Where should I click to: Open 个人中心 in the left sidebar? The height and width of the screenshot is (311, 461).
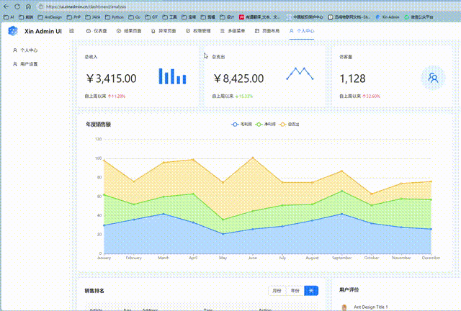click(25, 50)
